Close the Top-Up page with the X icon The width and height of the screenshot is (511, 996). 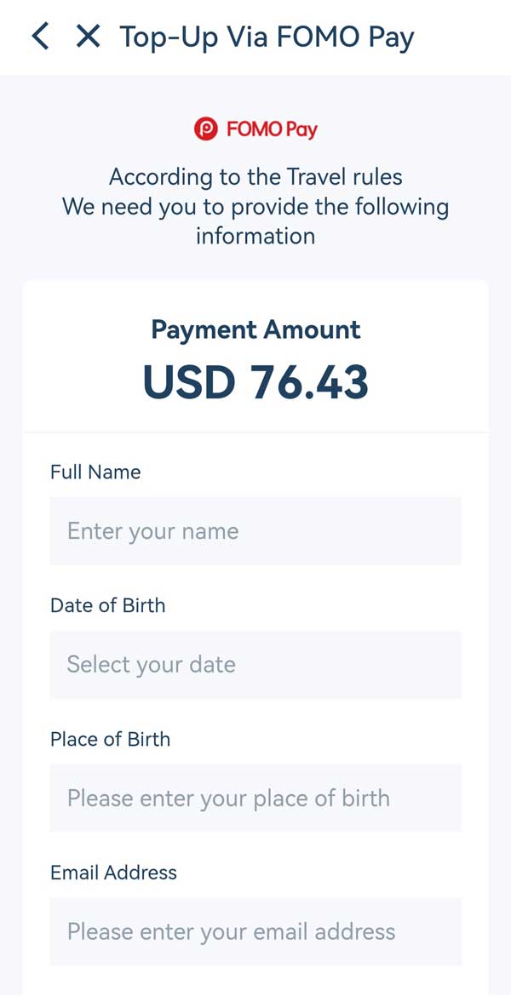coord(88,37)
